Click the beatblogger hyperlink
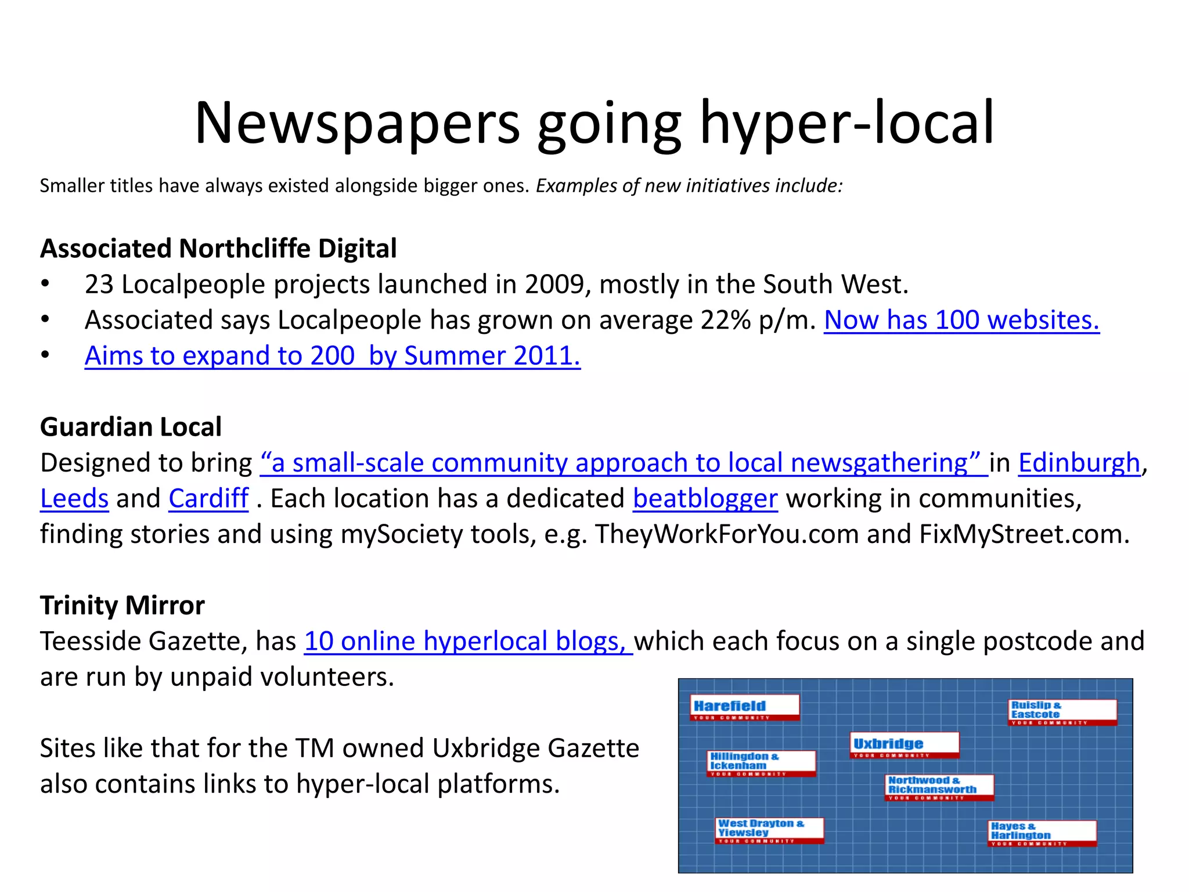 705,499
